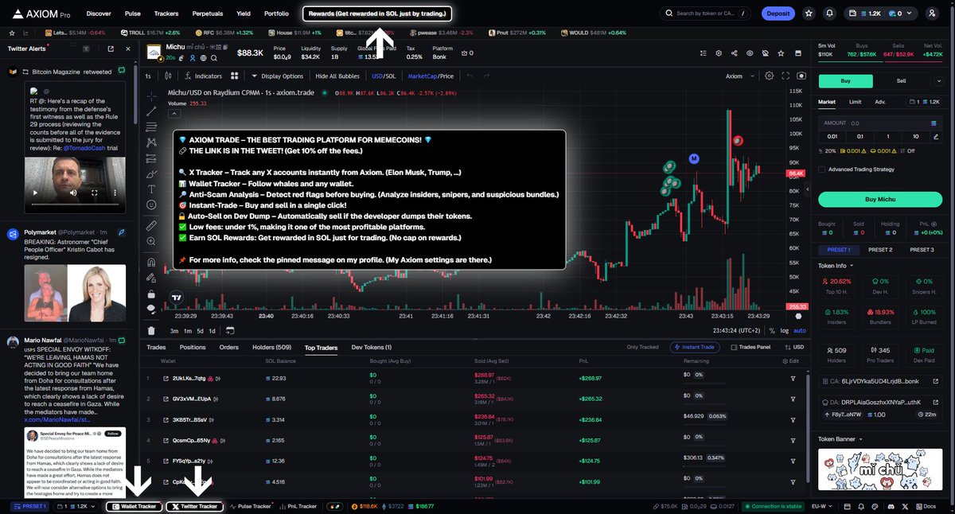Switch to the Holders (509) tab

pos(273,347)
